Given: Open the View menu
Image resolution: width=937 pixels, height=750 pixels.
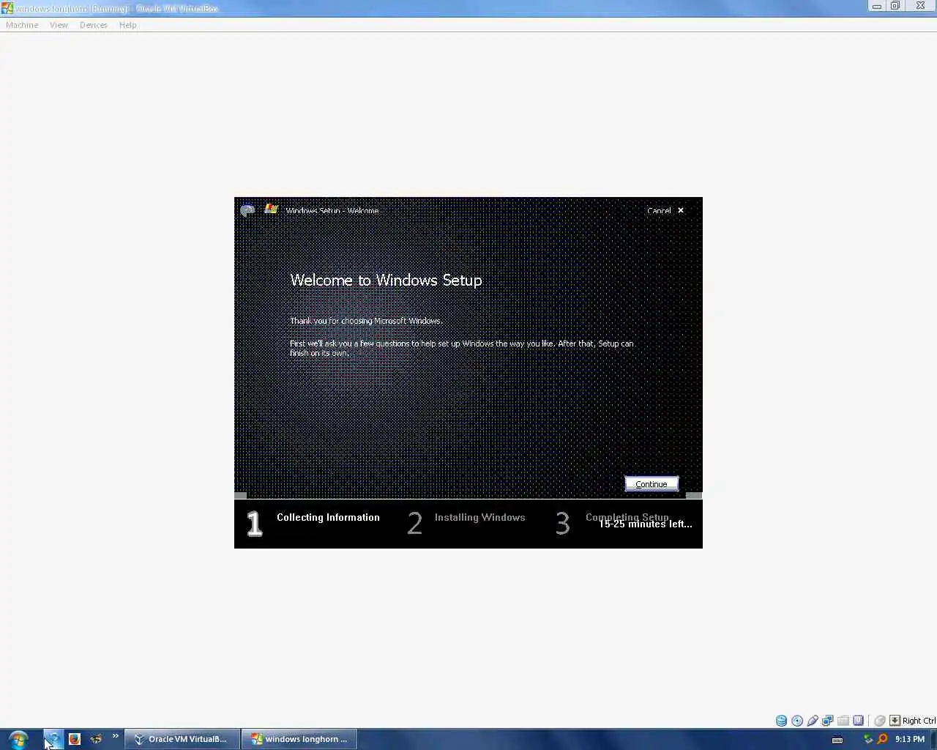Looking at the screenshot, I should 59,25.
